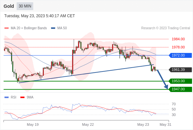Click the 1953.00 green support price tag

pos(180,81)
